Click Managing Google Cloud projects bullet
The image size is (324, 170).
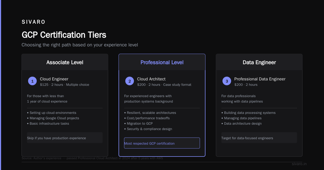pos(53,118)
